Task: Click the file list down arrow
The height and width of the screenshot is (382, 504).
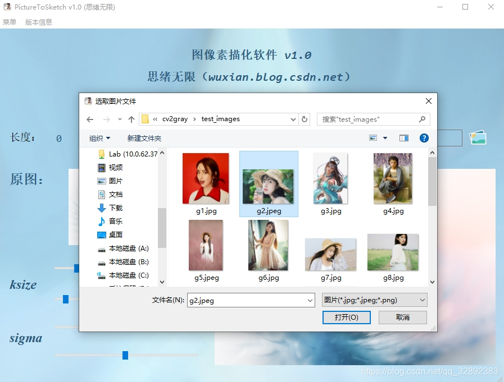Action: click(432, 282)
